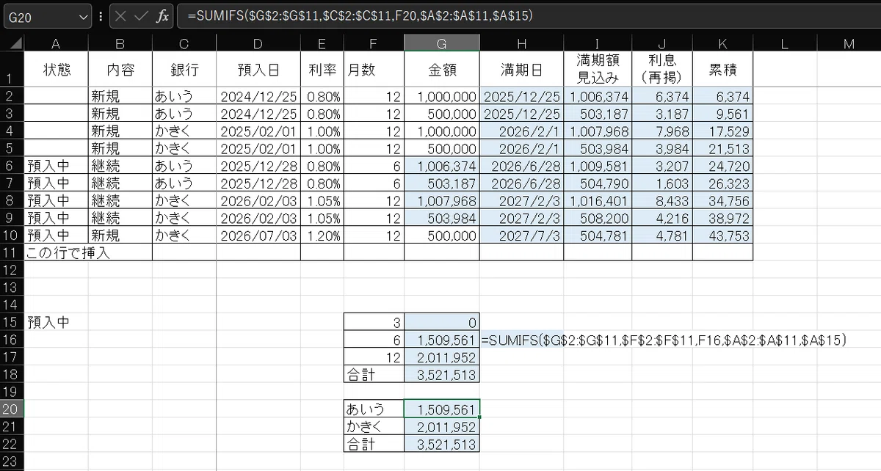Click the この行で挿入 cell
The width and height of the screenshot is (881, 471).
[88, 253]
